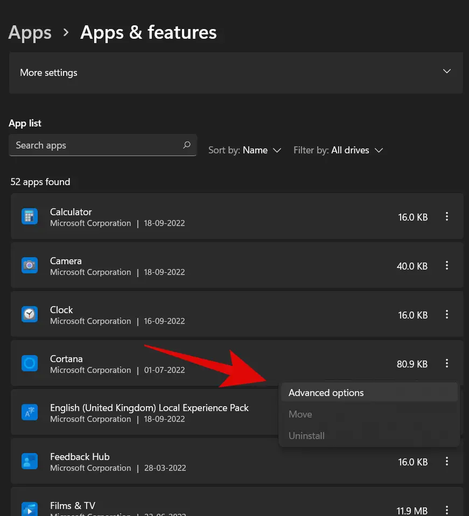Open the Sort by Name dropdown

(x=244, y=151)
